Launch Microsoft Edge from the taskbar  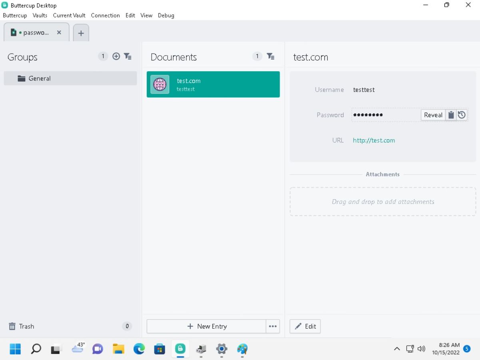click(x=139, y=349)
